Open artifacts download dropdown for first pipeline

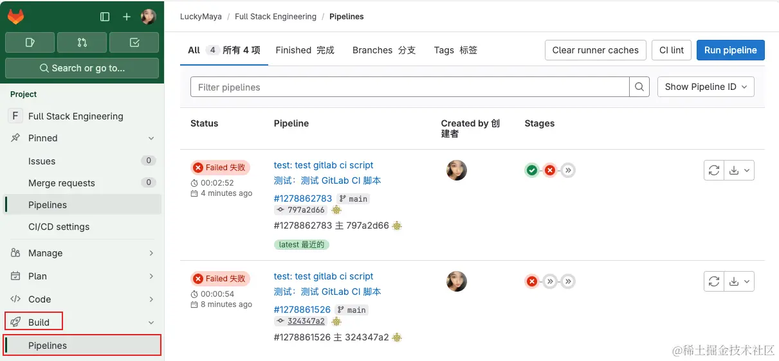[x=739, y=170]
